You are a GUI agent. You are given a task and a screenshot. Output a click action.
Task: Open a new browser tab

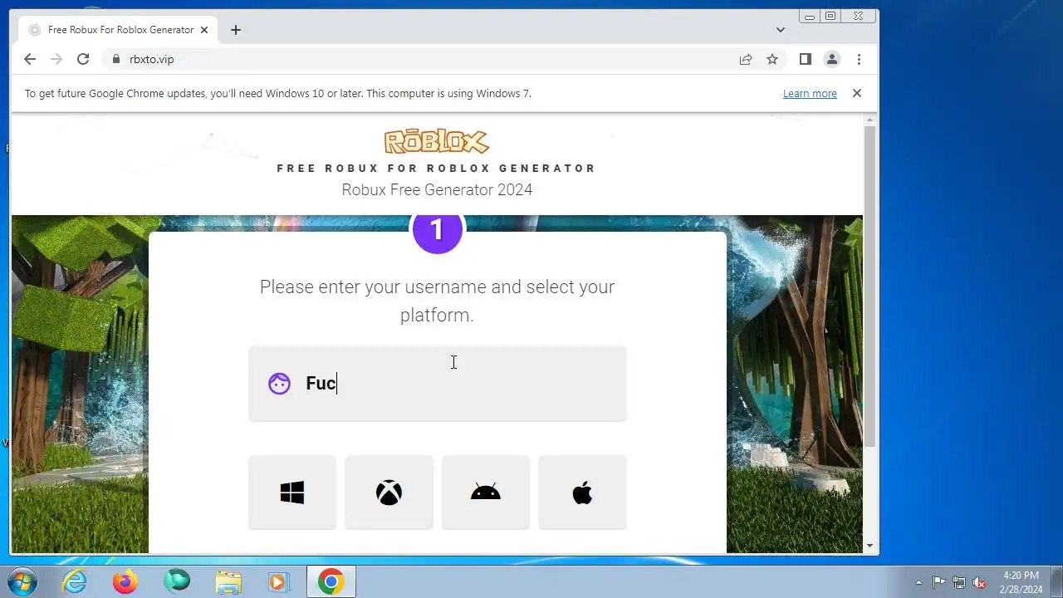(236, 30)
